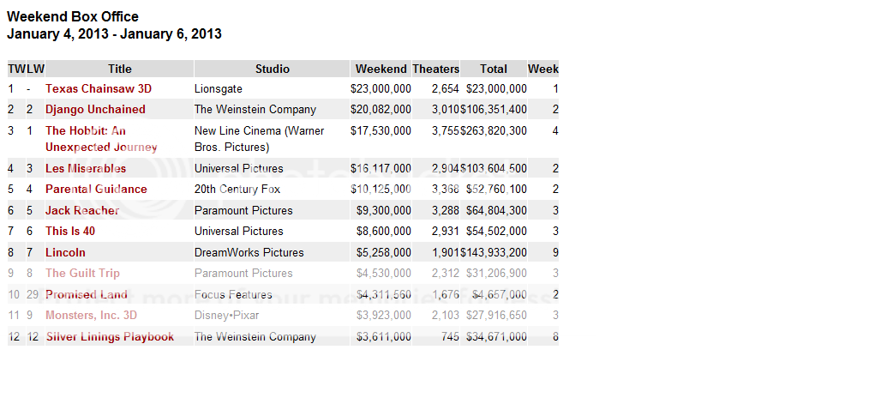Open the Parental Guidance movie link
The height and width of the screenshot is (398, 875).
(x=96, y=190)
